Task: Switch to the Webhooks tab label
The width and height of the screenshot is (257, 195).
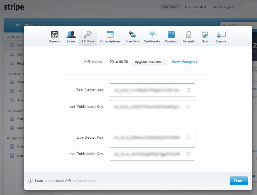Action: pyautogui.click(x=152, y=41)
